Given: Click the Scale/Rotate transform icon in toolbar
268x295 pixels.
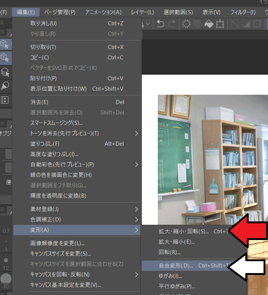Looking at the screenshot, I should [x=220, y=24].
